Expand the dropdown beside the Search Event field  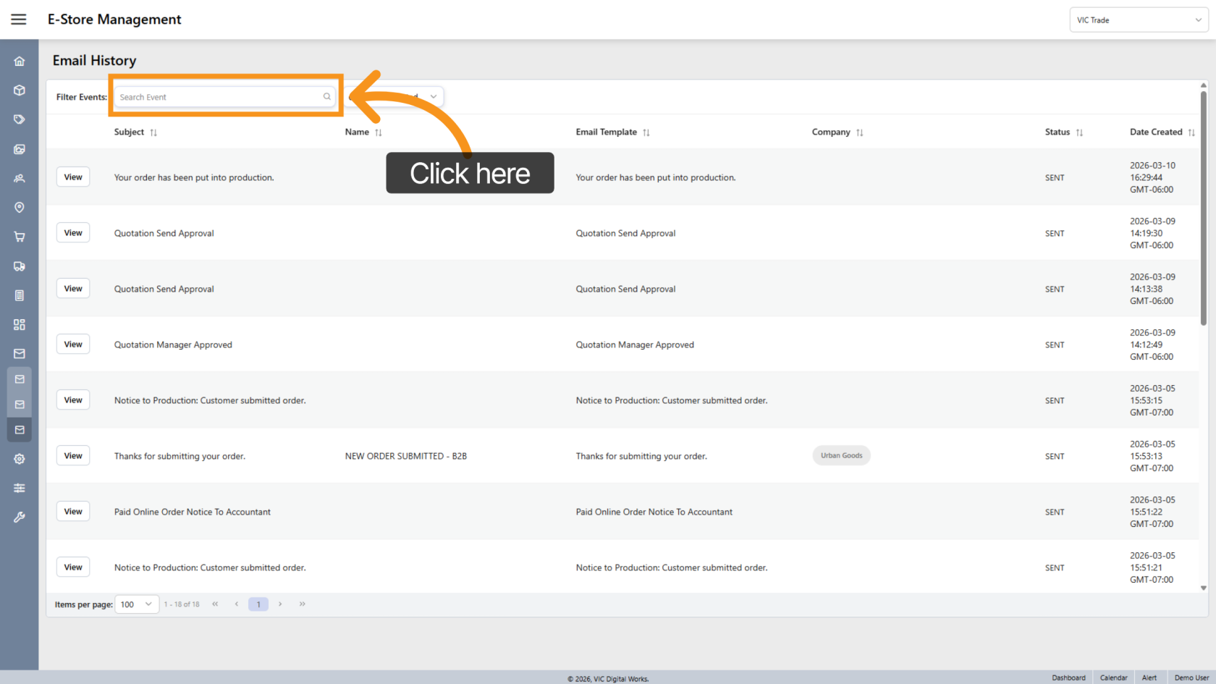(433, 97)
